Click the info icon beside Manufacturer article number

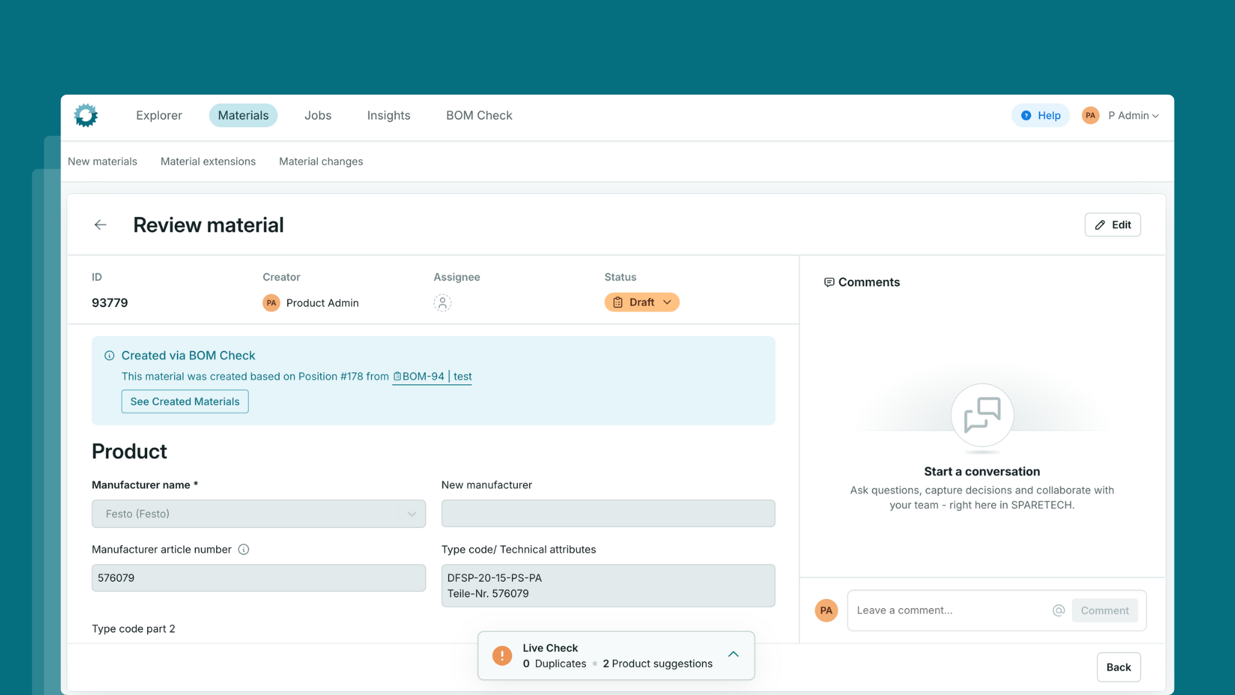pyautogui.click(x=243, y=550)
